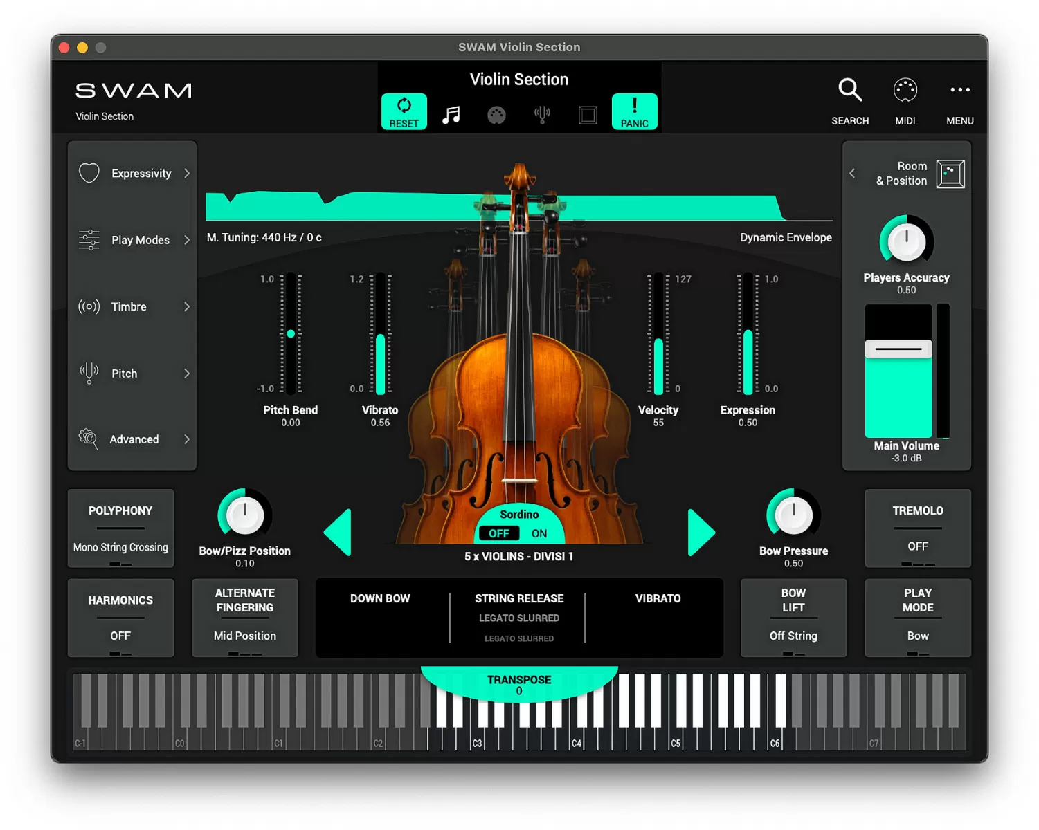Image resolution: width=1039 pixels, height=830 pixels.
Task: Turn Sordino ON
Action: [x=539, y=533]
